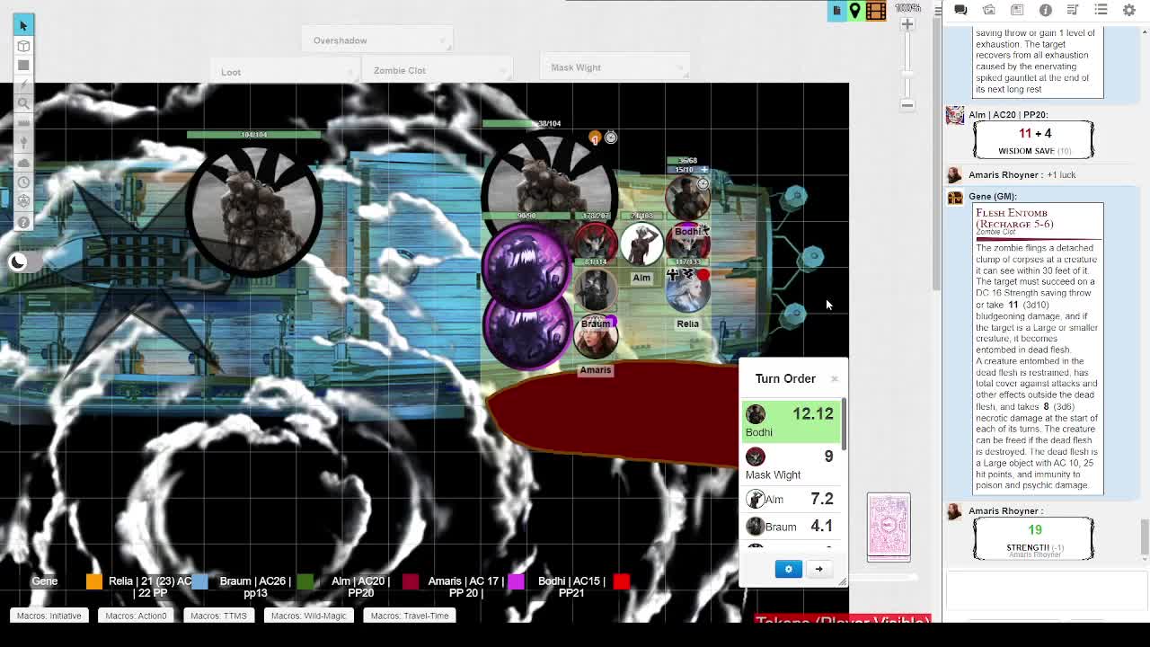Image resolution: width=1150 pixels, height=647 pixels.
Task: Open the My Settings gear tab
Action: [1129, 10]
